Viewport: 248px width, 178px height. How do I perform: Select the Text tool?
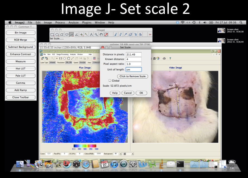(92, 35)
